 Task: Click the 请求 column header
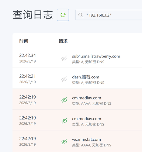tap(63, 41)
